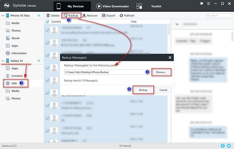The height and width of the screenshot is (149, 234).
Task: Cancel the Backup Message(s) dialog
Action: tap(163, 90)
